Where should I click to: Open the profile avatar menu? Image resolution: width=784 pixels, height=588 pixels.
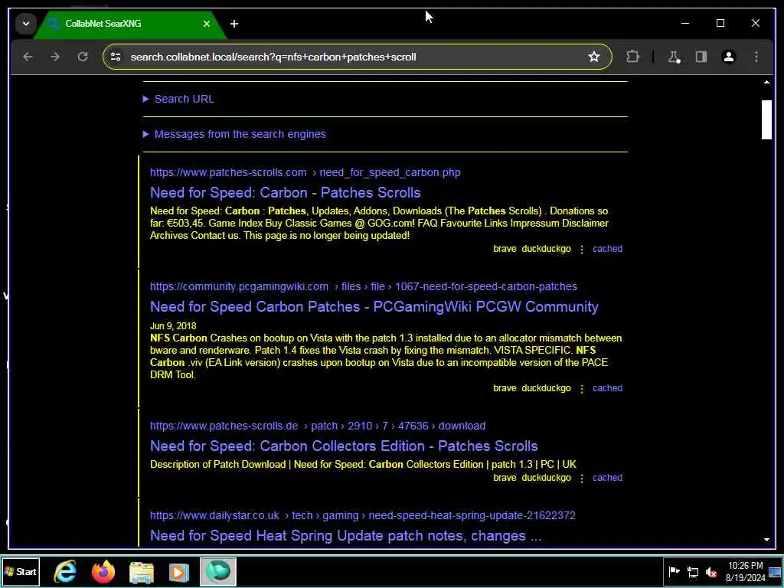tap(729, 57)
